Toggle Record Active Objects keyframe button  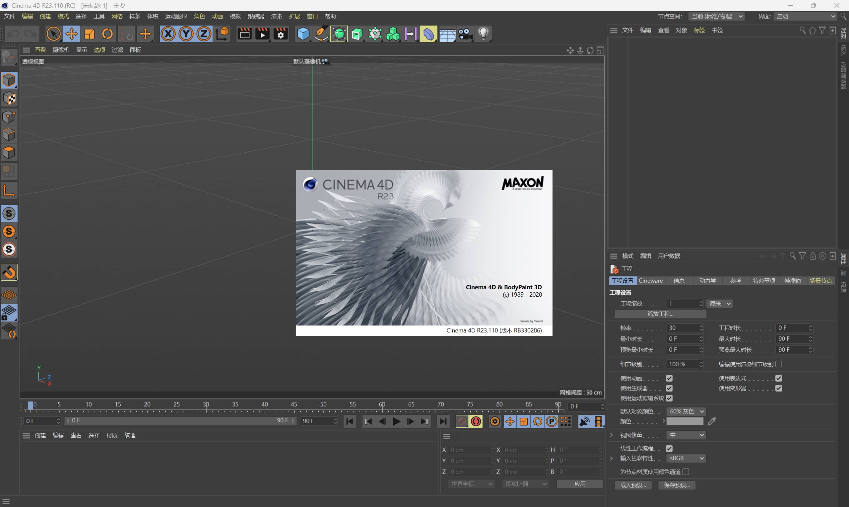pyautogui.click(x=462, y=421)
